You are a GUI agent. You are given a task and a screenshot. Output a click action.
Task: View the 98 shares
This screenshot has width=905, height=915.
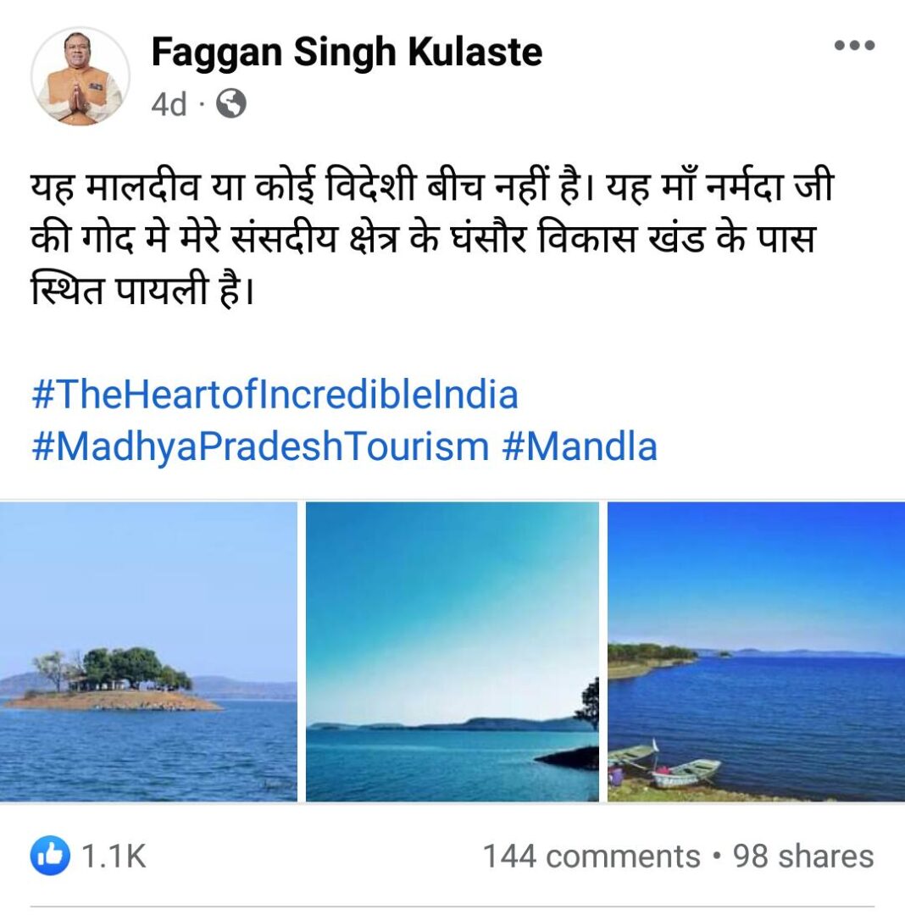(803, 856)
